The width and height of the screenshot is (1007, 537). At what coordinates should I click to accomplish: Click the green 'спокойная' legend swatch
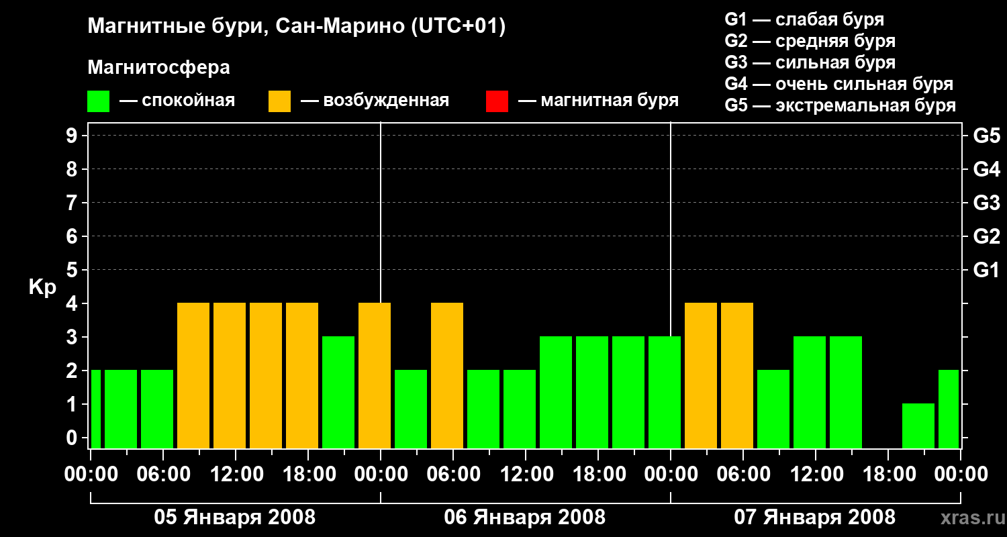(98, 101)
